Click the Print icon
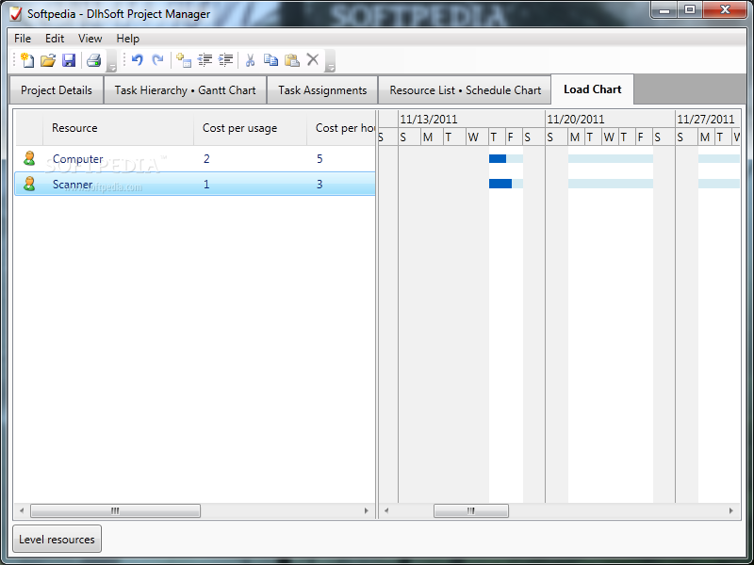The height and width of the screenshot is (565, 754). [x=93, y=60]
